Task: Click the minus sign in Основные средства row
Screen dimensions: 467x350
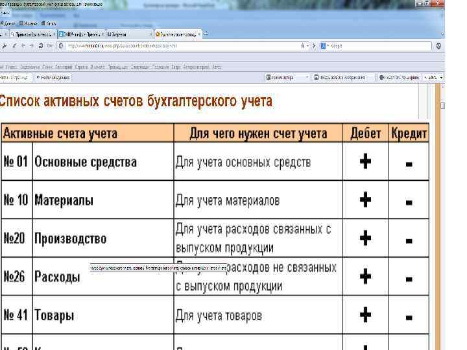Action: tap(409, 164)
